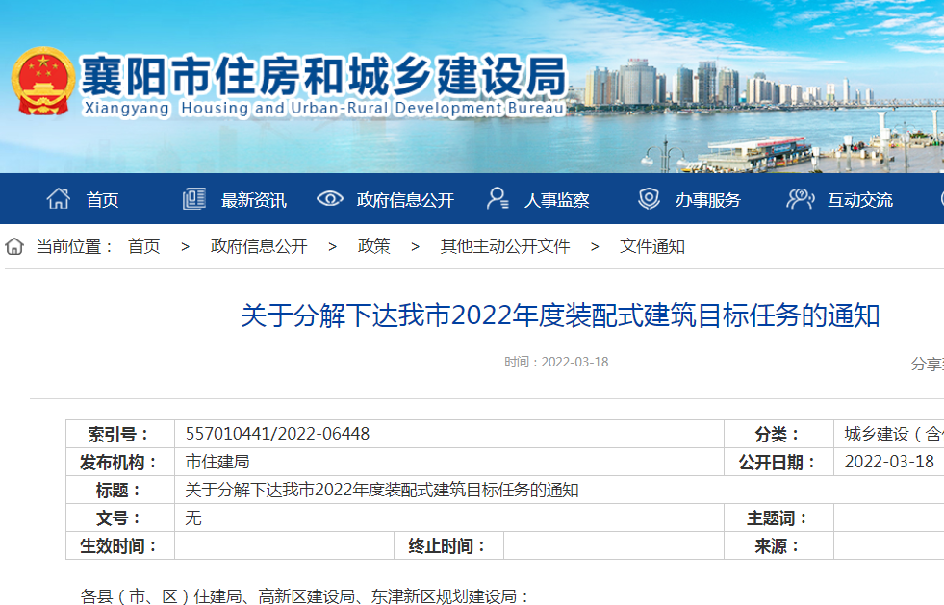Open 互动交流 from the navigation bar
The width and height of the screenshot is (944, 605).
tap(860, 200)
